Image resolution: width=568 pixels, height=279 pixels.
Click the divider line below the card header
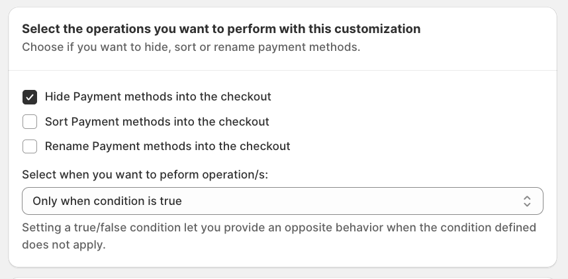(283, 70)
